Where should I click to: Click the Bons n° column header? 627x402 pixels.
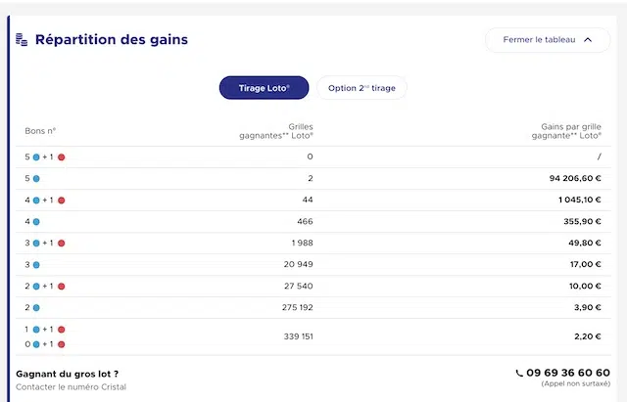pos(40,131)
